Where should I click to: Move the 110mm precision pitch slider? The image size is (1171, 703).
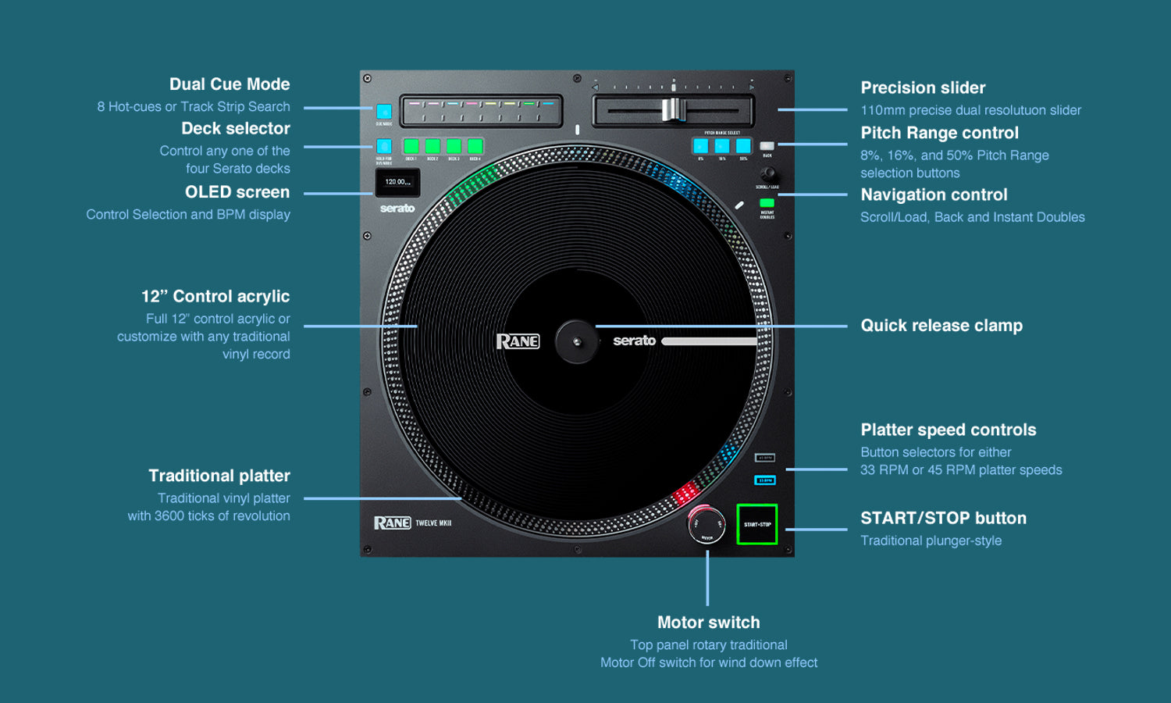click(x=674, y=111)
